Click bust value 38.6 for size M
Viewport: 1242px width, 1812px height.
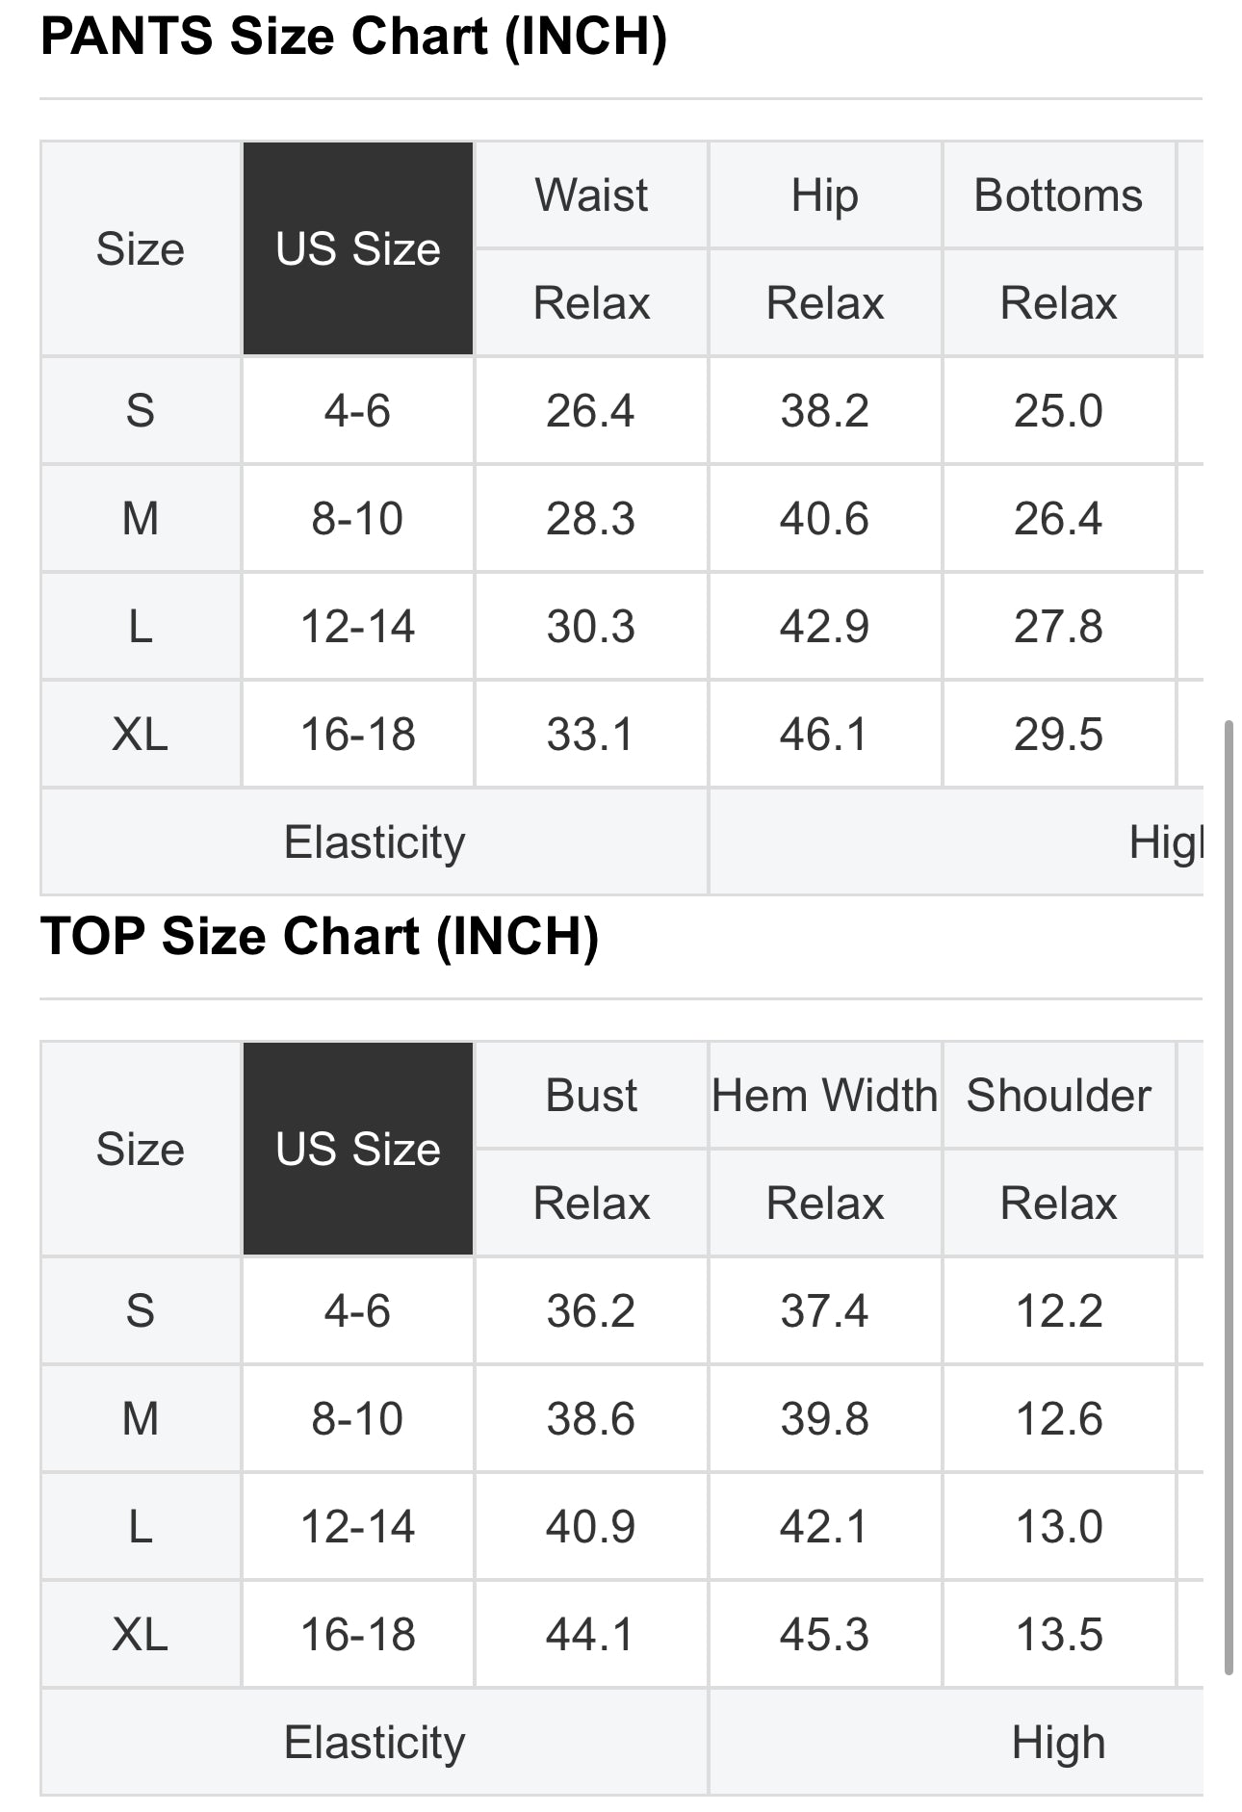(x=591, y=1418)
